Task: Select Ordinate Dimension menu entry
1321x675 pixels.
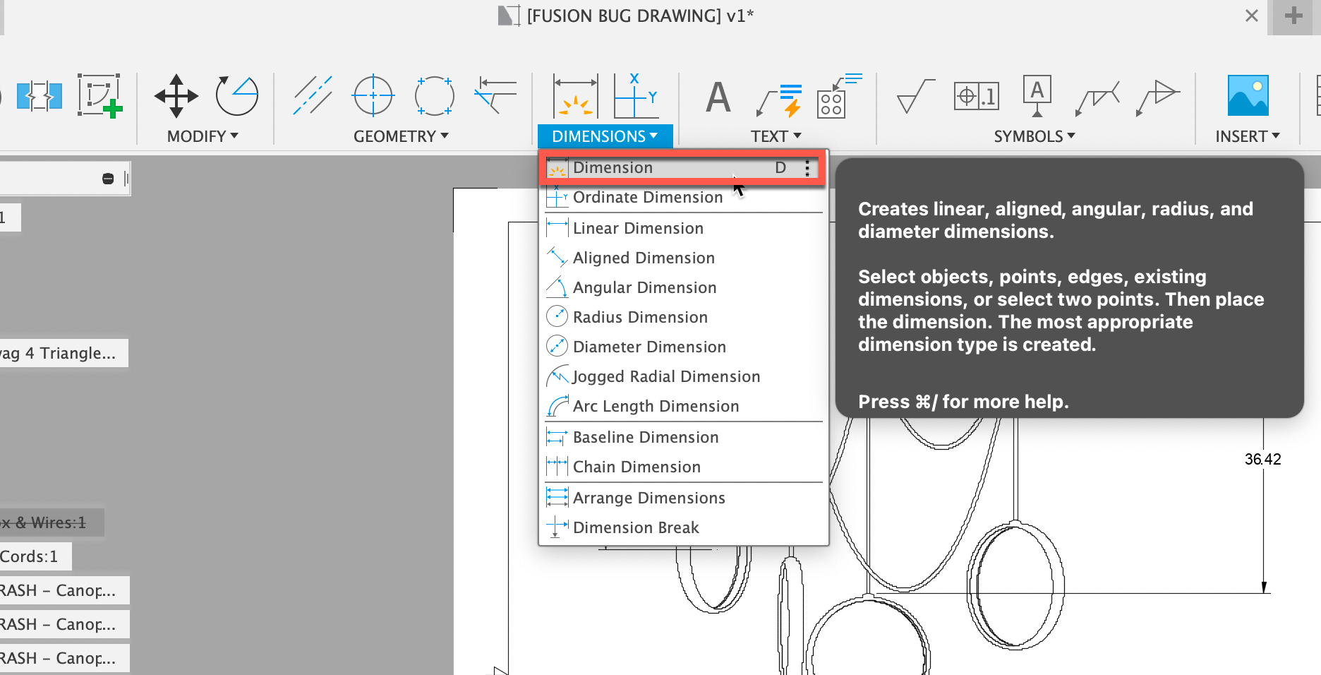Action: coord(684,198)
